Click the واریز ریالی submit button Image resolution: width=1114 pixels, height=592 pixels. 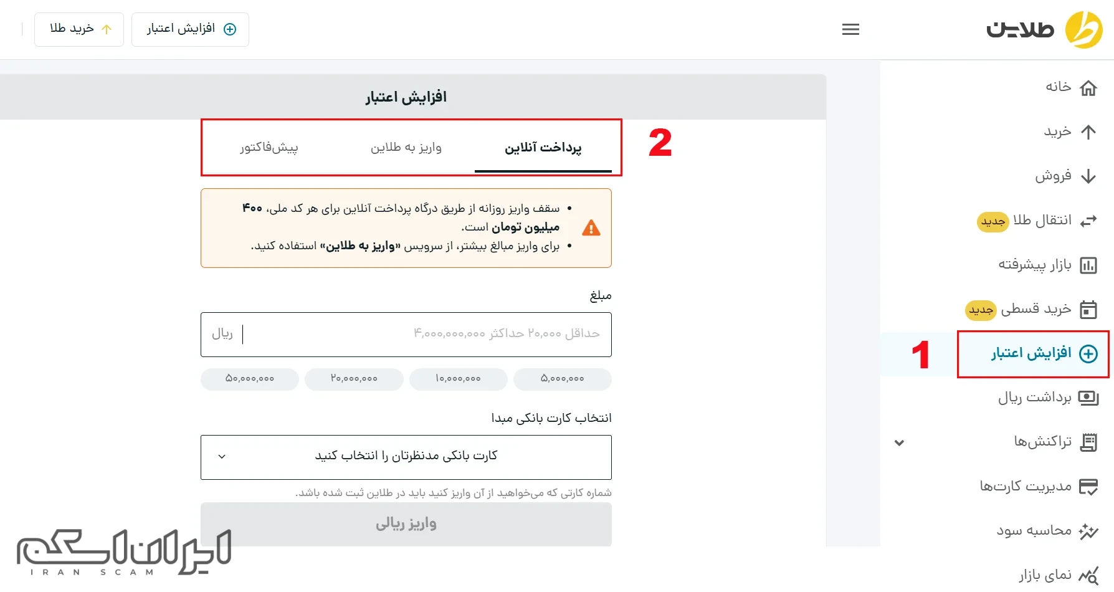pos(406,524)
